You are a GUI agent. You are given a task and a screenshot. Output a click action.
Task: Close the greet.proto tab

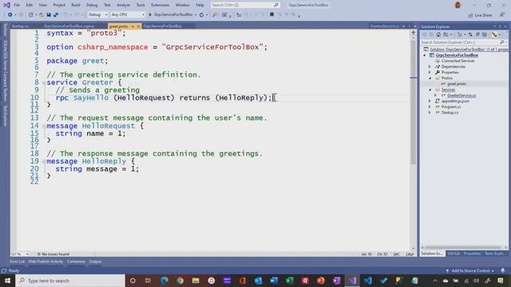[138, 26]
